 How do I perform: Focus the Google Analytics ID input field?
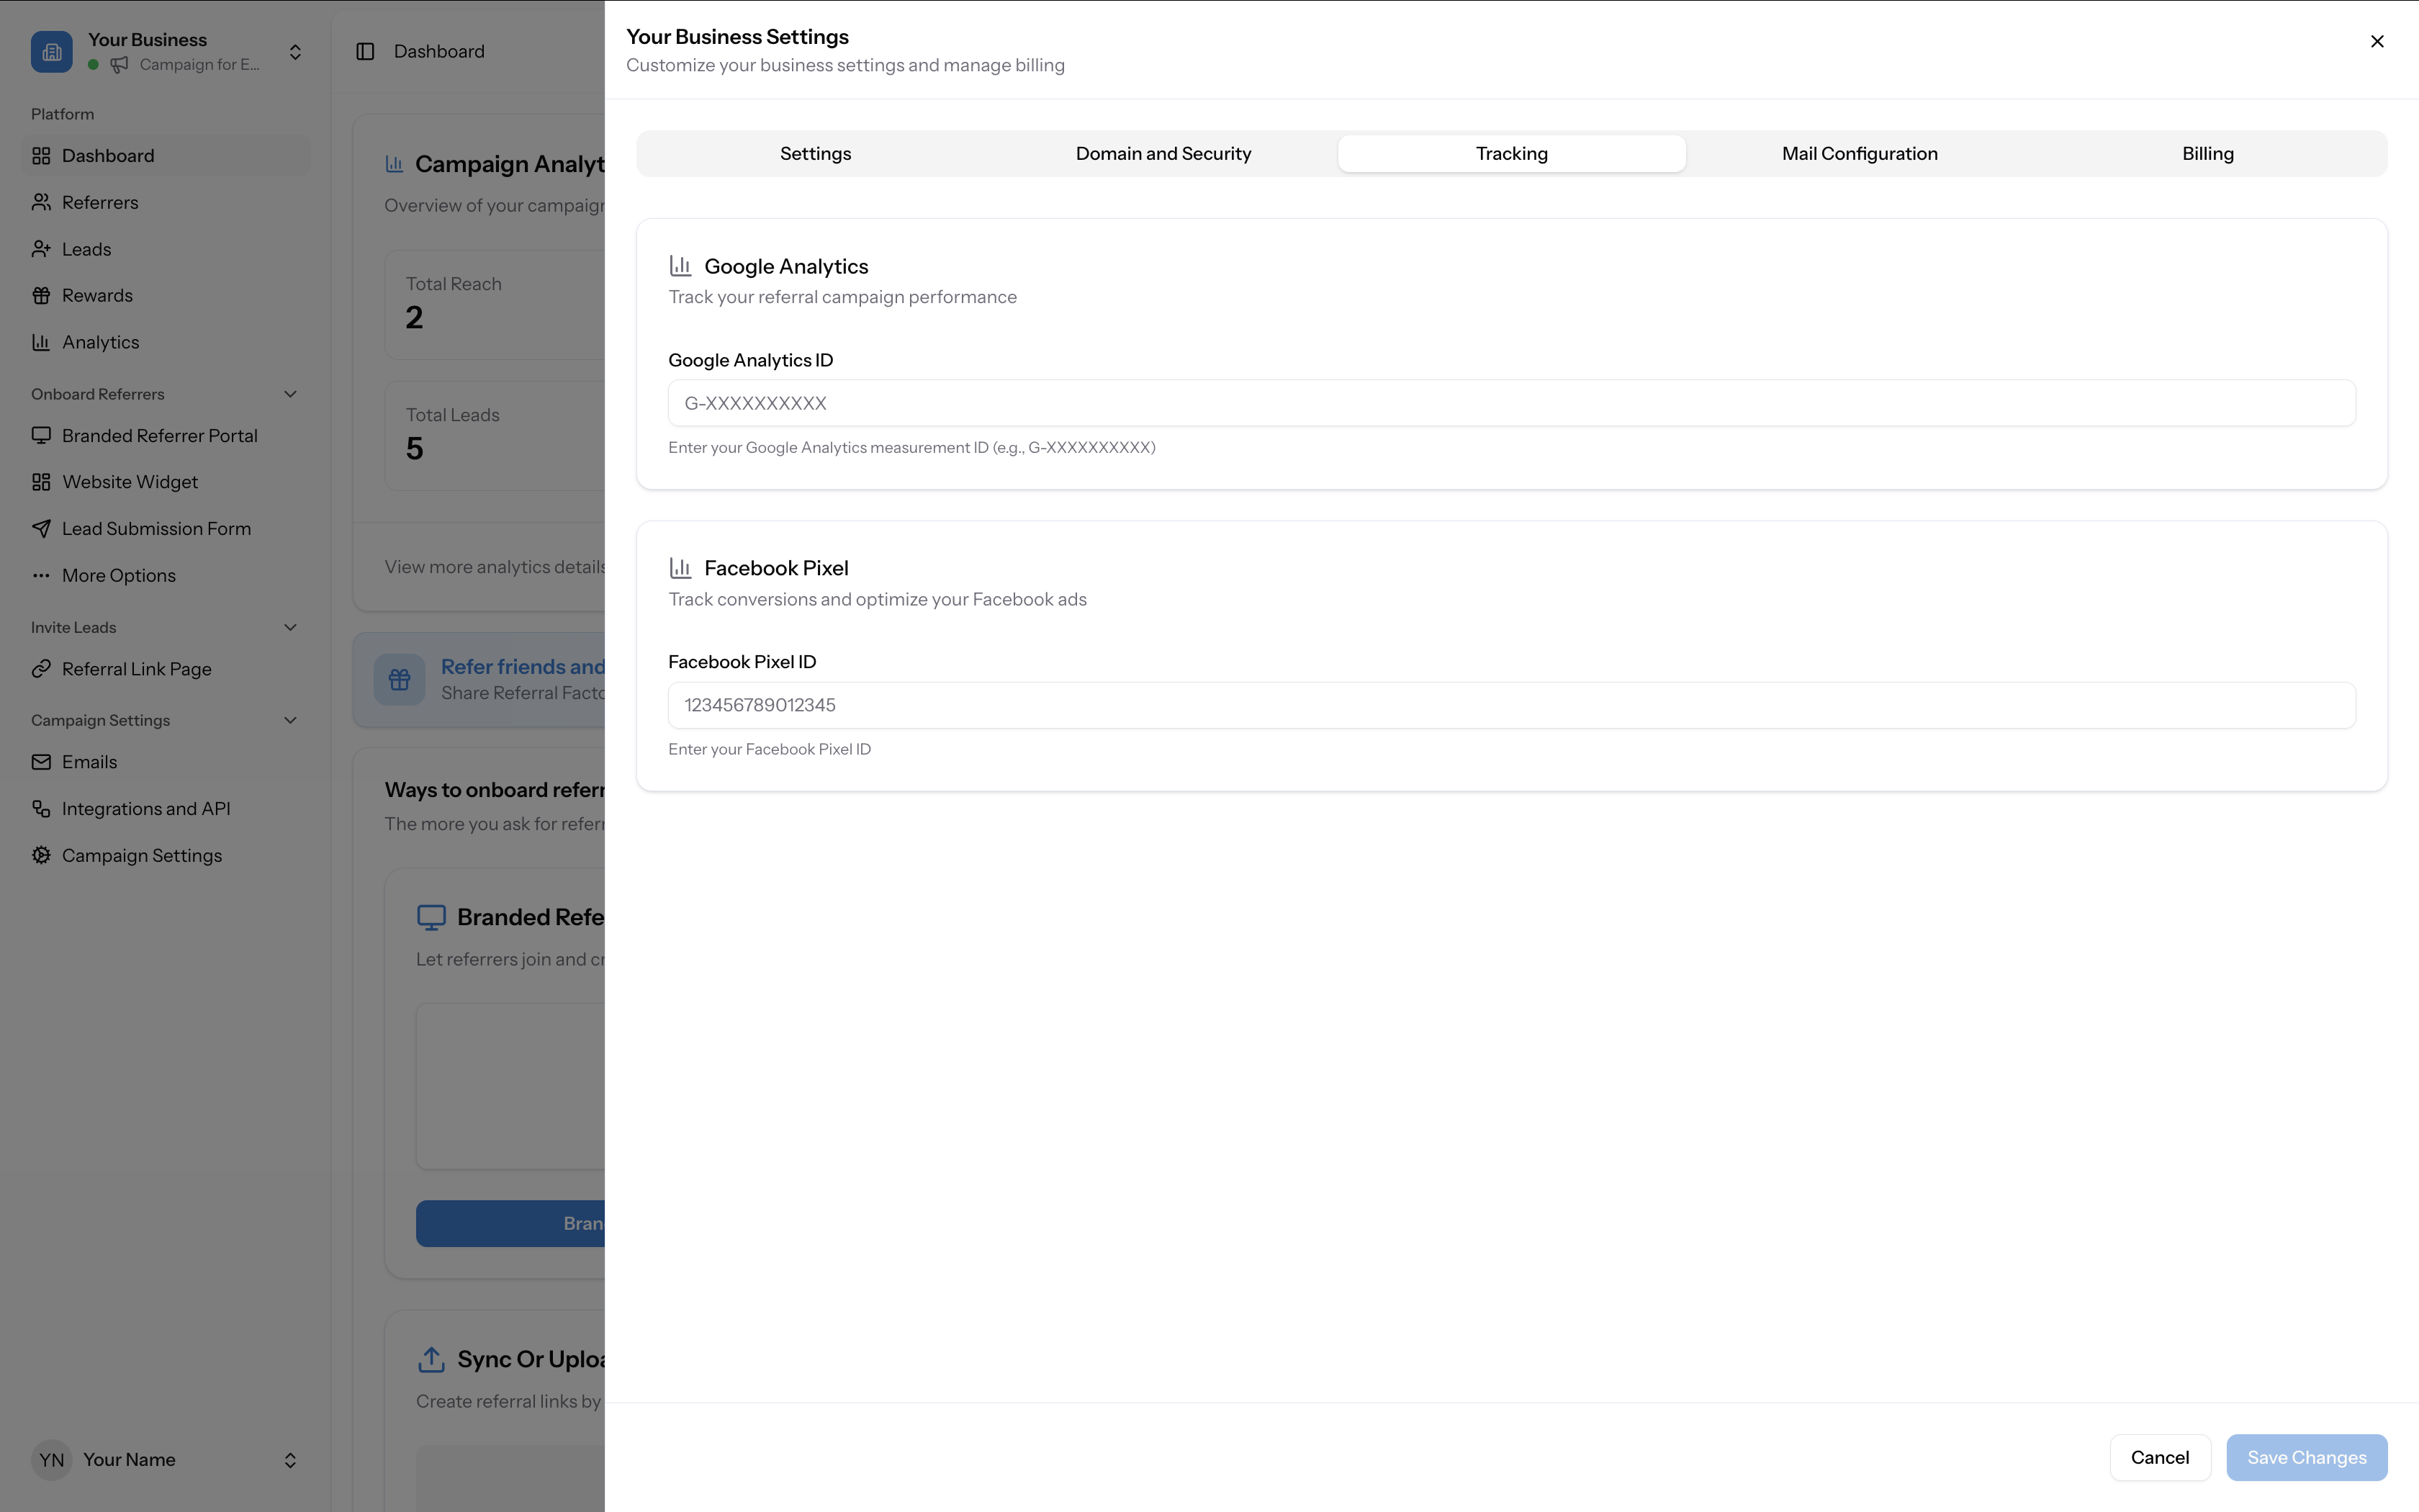(1511, 403)
